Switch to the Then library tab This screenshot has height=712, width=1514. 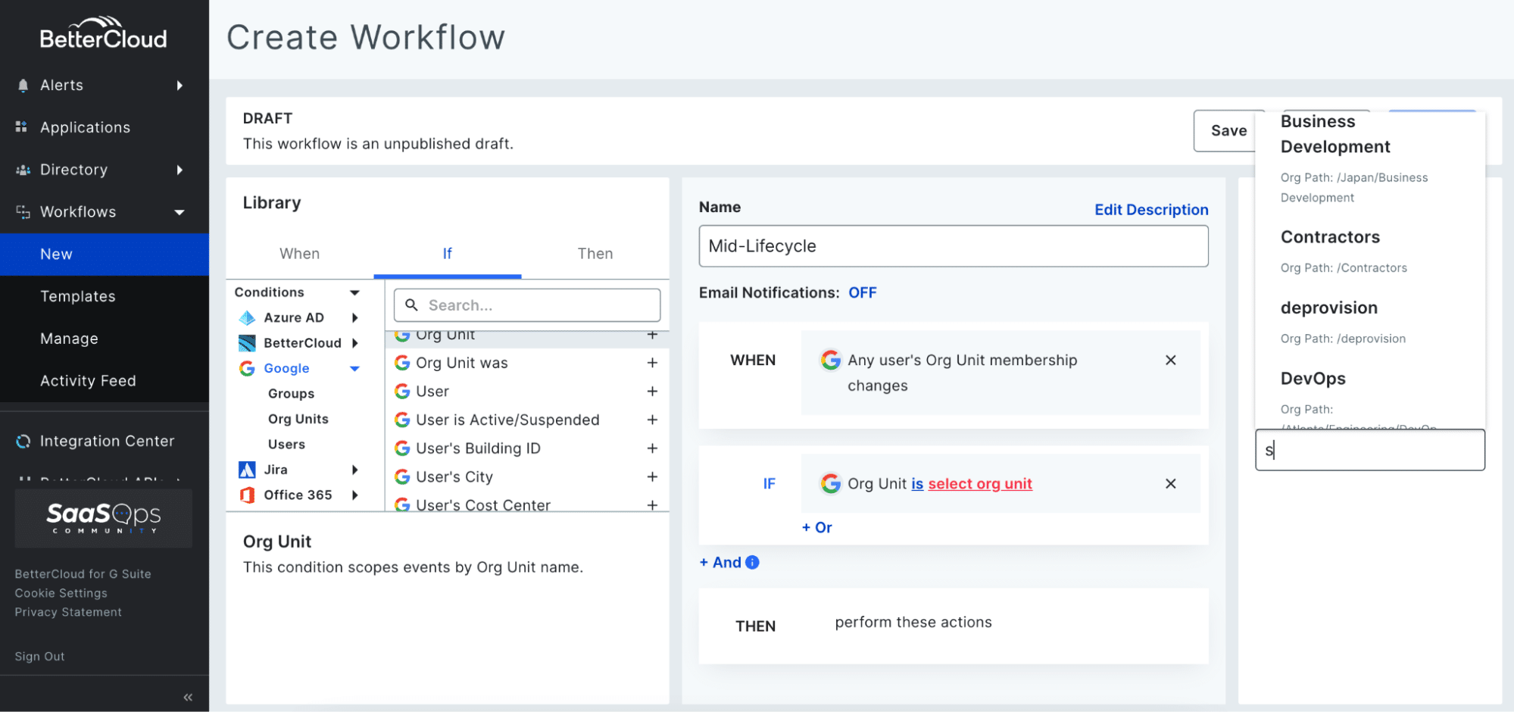[x=595, y=254]
